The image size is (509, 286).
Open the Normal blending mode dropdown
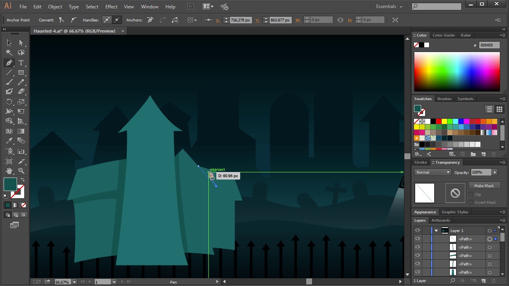[x=433, y=172]
